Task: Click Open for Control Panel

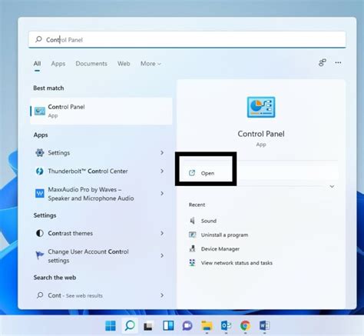Action: click(261, 173)
